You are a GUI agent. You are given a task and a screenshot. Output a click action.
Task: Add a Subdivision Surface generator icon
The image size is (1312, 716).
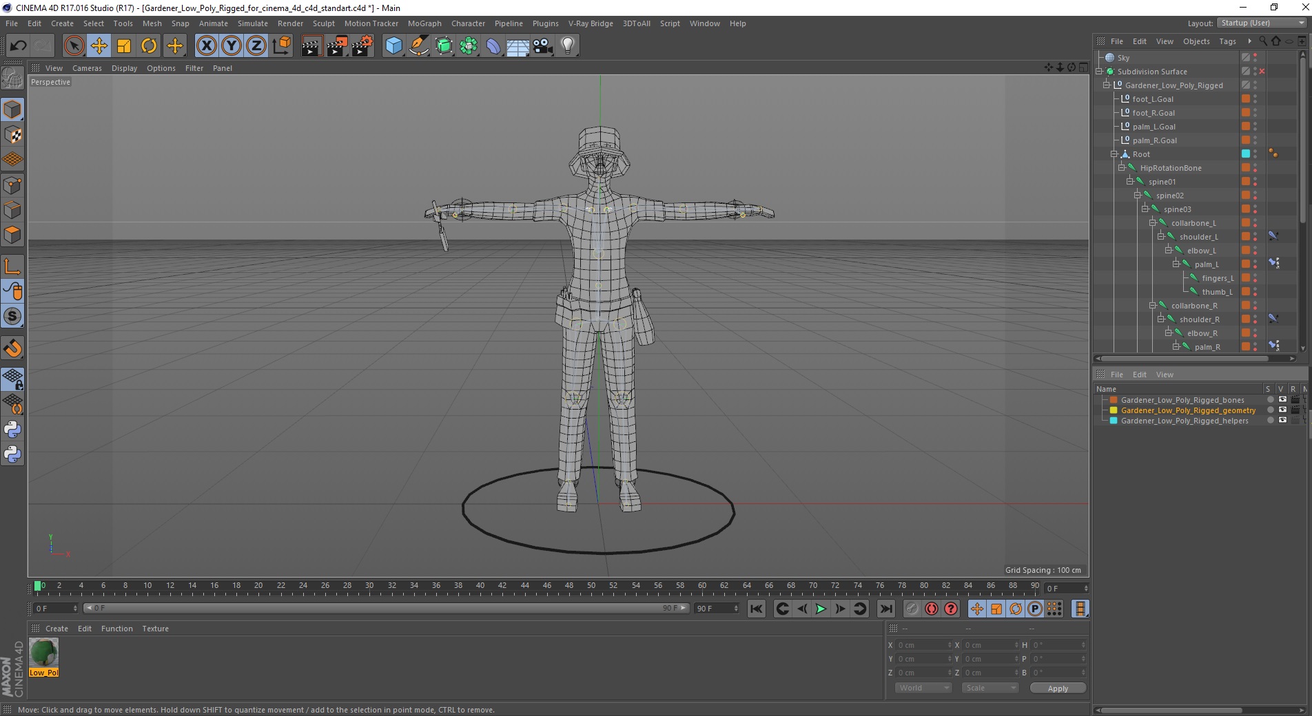(x=444, y=46)
